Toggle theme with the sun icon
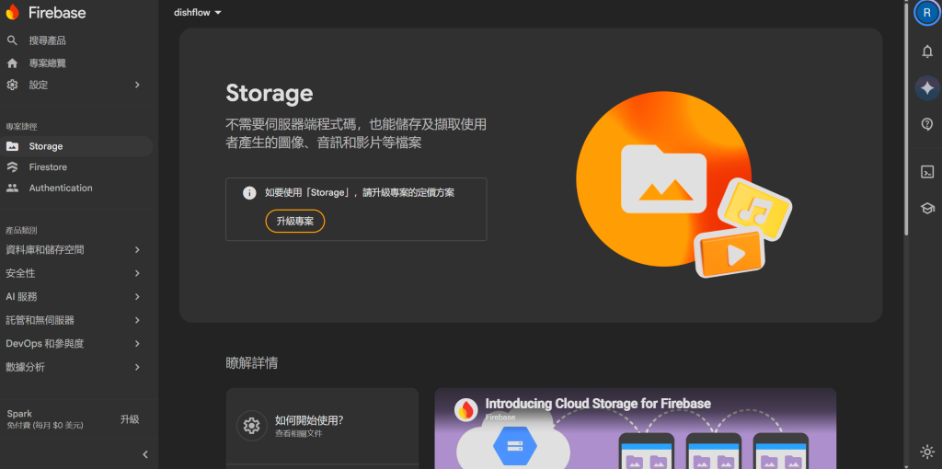The width and height of the screenshot is (942, 469). [927, 452]
